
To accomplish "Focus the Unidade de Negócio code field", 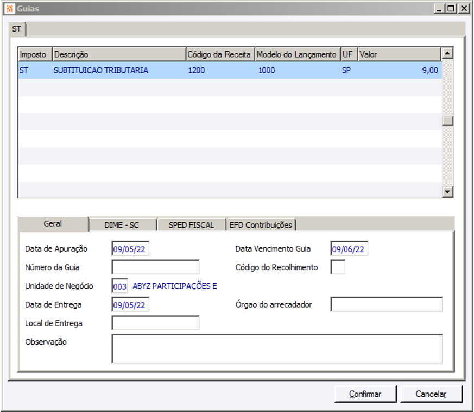I will point(119,286).
